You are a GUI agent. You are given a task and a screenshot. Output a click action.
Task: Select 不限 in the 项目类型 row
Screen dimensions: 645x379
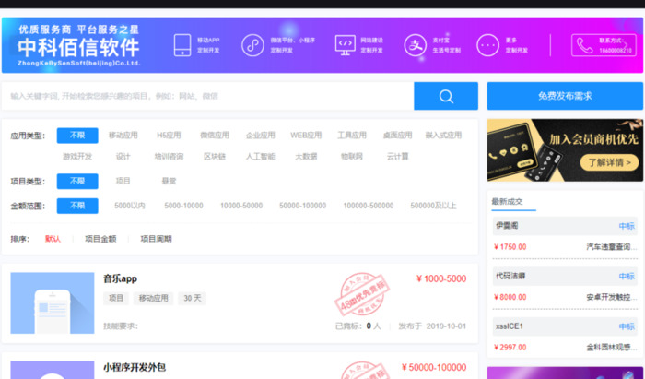click(x=77, y=181)
